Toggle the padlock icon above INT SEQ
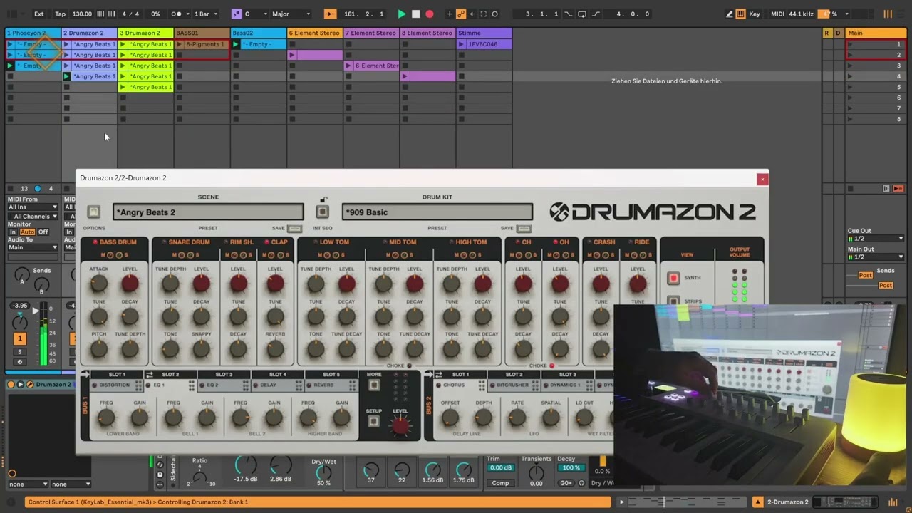This screenshot has height=513, width=912. (323, 199)
